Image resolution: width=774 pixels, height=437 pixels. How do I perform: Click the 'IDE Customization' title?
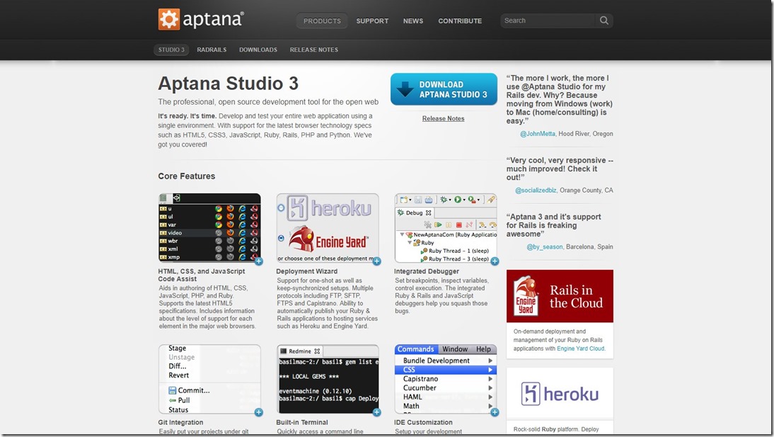click(423, 422)
